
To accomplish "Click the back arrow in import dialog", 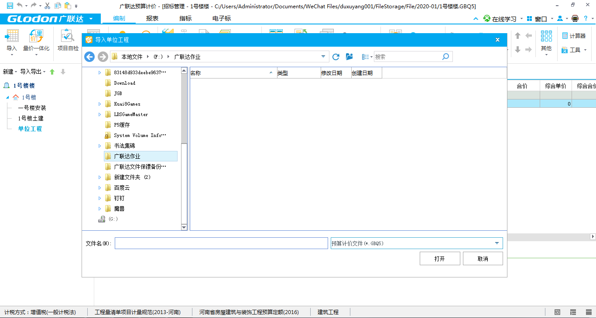I will (x=89, y=57).
